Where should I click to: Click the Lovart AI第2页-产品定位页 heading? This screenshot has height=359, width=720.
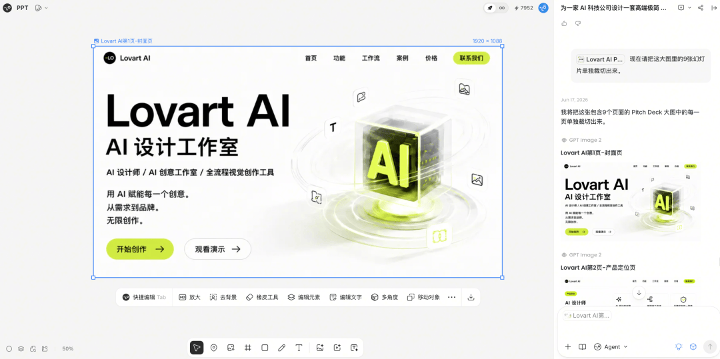pyautogui.click(x=597, y=267)
